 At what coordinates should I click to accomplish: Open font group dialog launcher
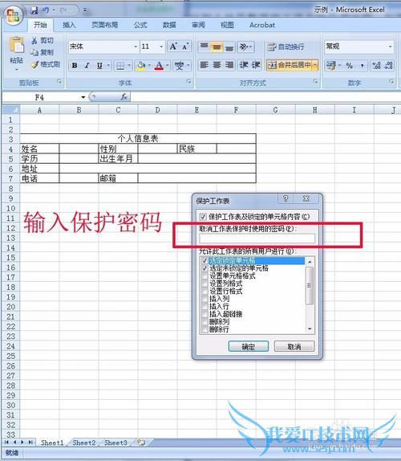(x=188, y=81)
